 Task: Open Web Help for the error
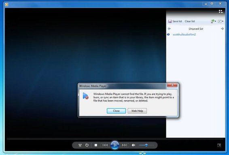tap(137, 111)
